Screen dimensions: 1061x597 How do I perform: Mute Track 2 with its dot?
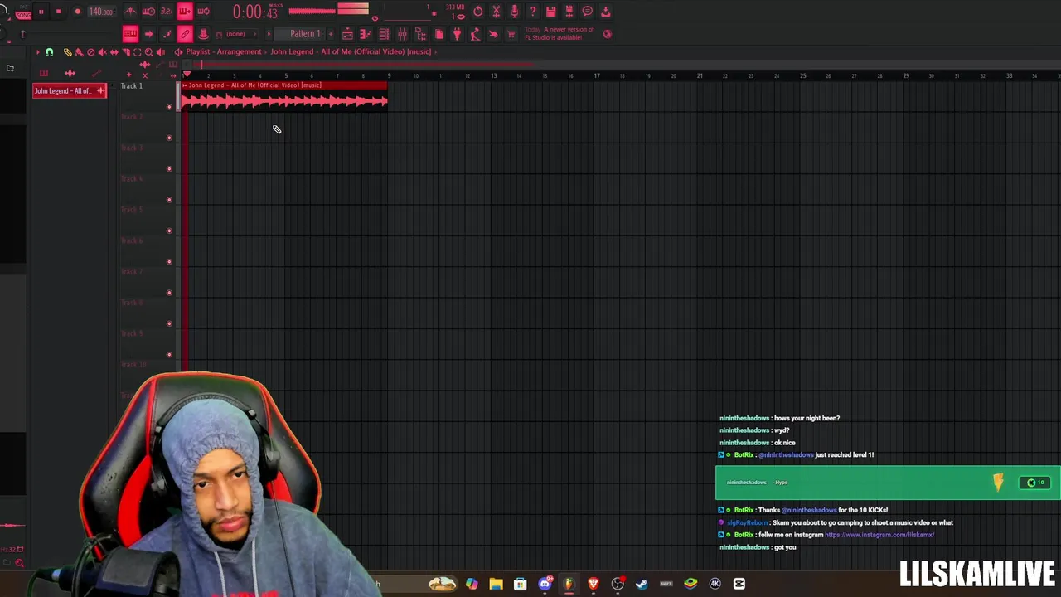(x=169, y=137)
